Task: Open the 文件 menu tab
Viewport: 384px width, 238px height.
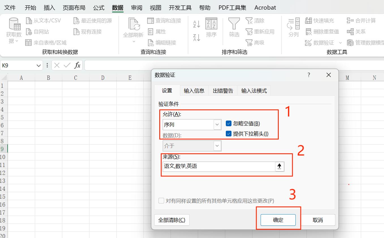Action: tap(10, 8)
